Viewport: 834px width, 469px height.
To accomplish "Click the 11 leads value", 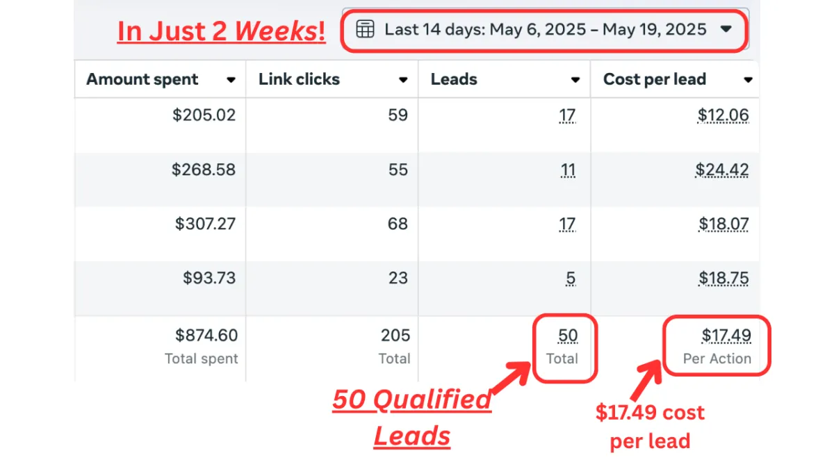I will coord(568,170).
